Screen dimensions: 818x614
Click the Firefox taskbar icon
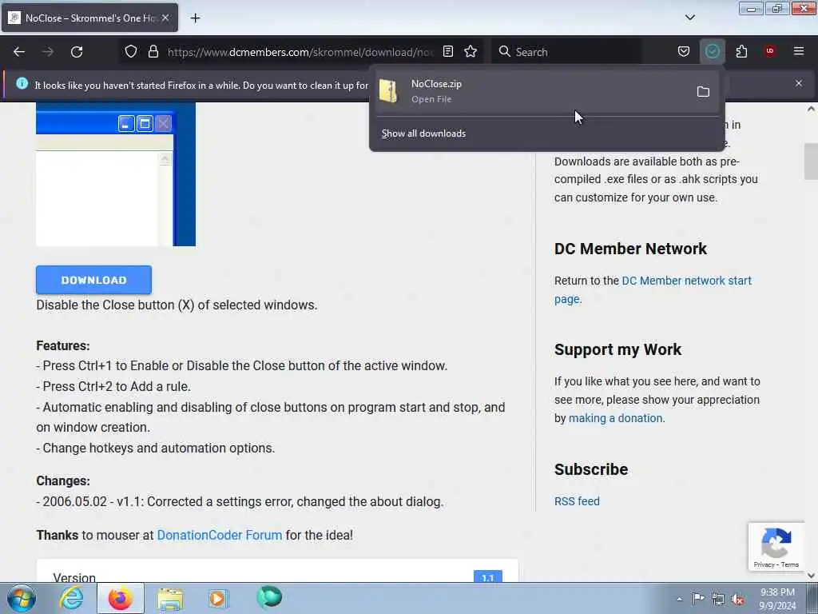coord(120,598)
